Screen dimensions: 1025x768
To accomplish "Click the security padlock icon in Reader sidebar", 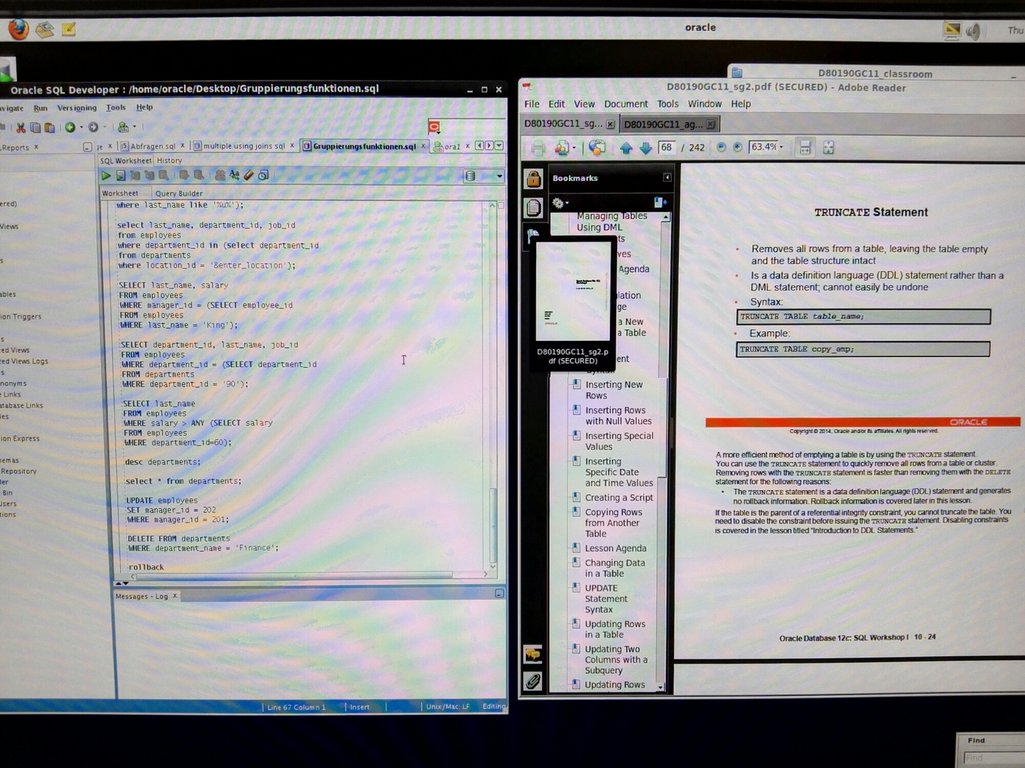I will (x=534, y=179).
